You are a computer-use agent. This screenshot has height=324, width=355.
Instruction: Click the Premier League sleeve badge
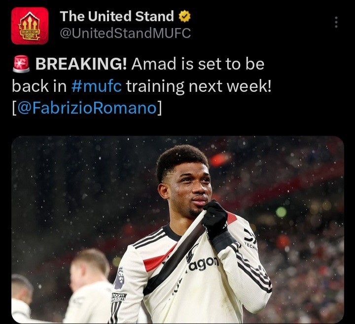pos(118,278)
